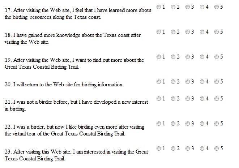Pick rating 3 for question 21
239x168 pixels.
[188, 99]
